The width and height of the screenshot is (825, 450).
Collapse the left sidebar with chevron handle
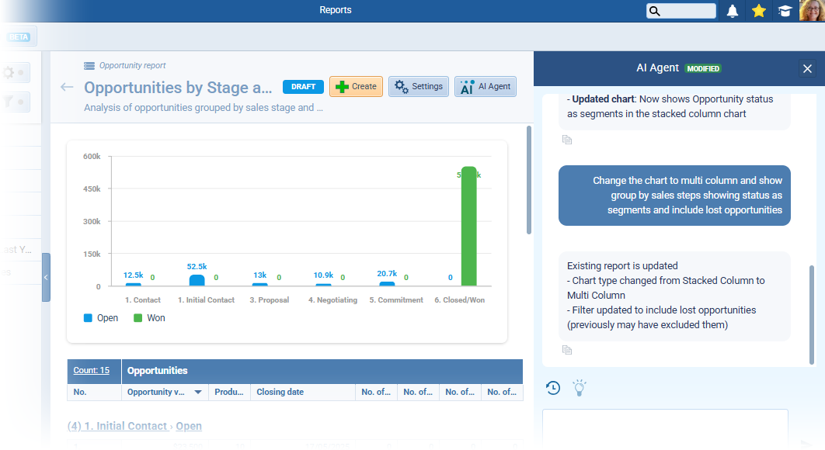pos(46,277)
